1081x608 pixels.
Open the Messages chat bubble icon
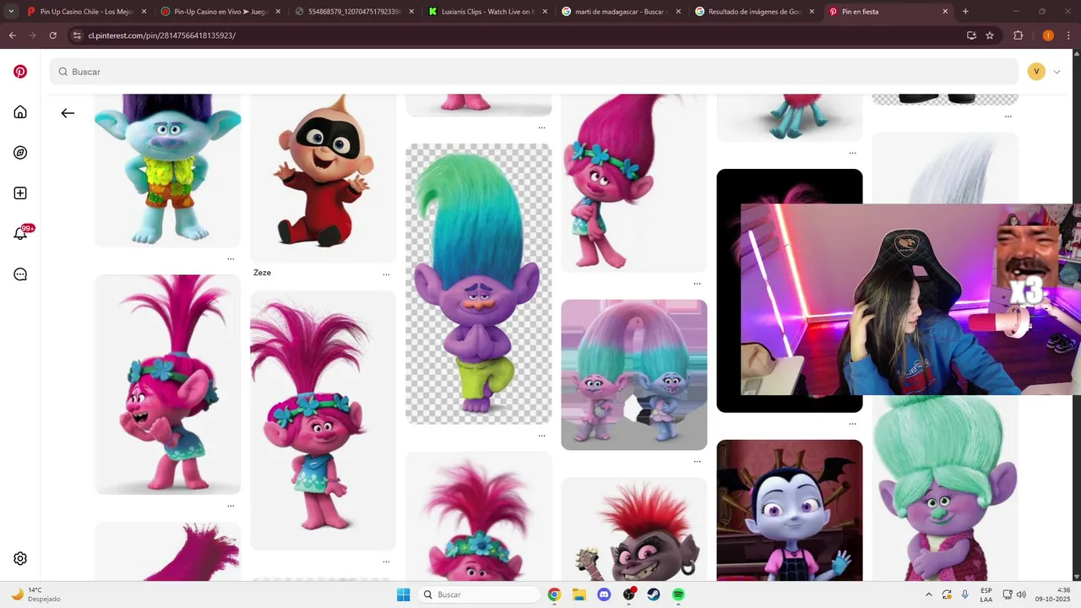pos(20,274)
